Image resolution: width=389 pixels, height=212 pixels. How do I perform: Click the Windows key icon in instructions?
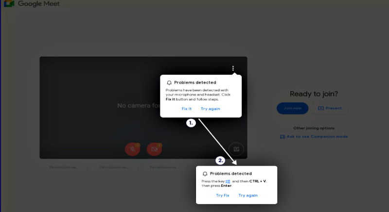(x=228, y=181)
